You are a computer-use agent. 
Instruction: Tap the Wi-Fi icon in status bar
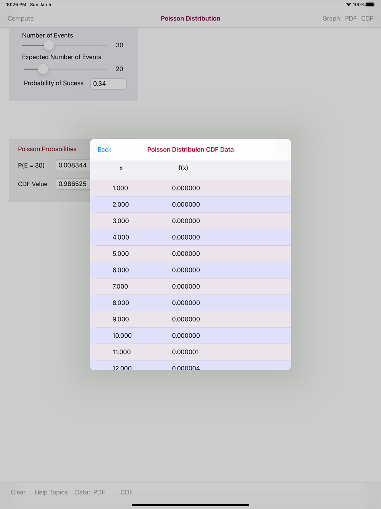(349, 5)
